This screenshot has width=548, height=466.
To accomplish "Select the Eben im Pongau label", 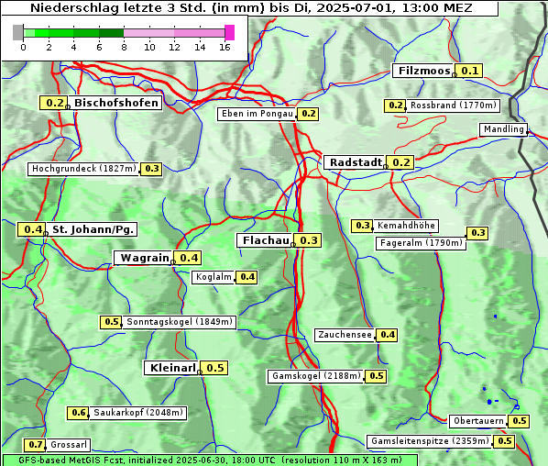I will point(257,114).
